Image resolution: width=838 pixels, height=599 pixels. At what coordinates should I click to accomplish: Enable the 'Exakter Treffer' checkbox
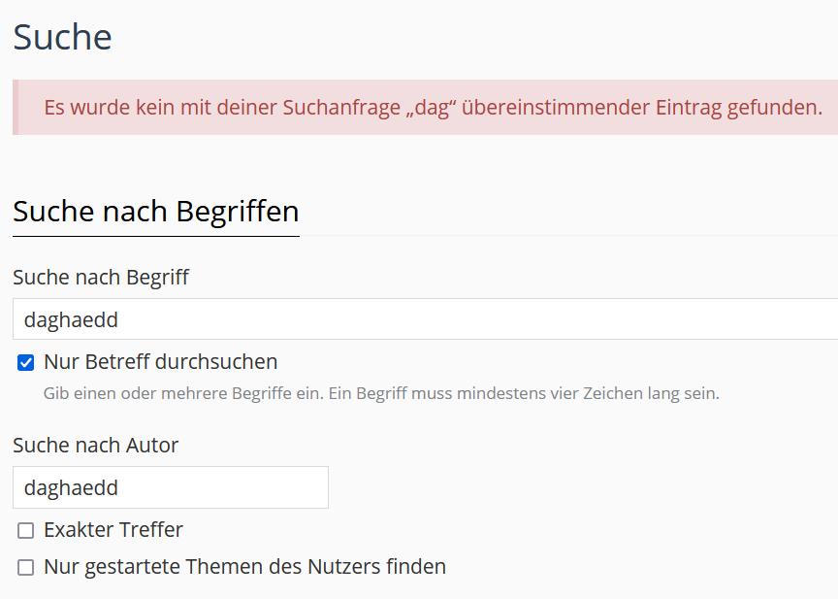tap(26, 531)
